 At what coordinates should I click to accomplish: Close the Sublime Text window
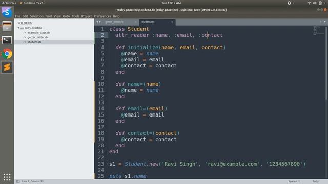[x=325, y=10]
